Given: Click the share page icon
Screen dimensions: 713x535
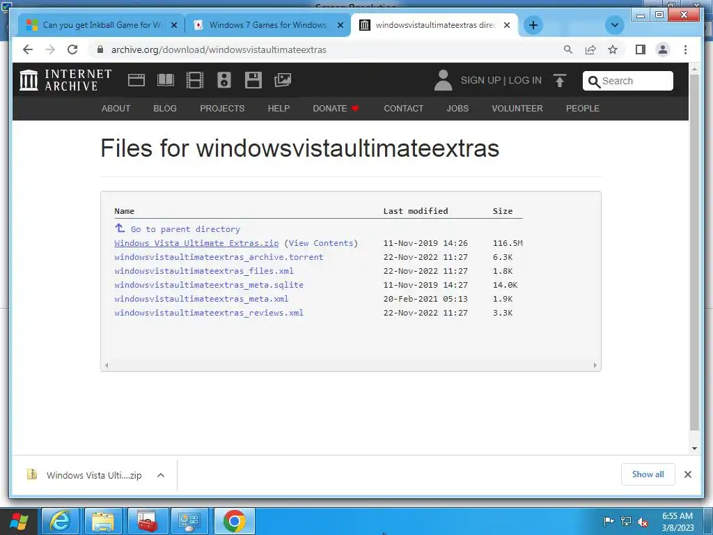Looking at the screenshot, I should pyautogui.click(x=590, y=49).
